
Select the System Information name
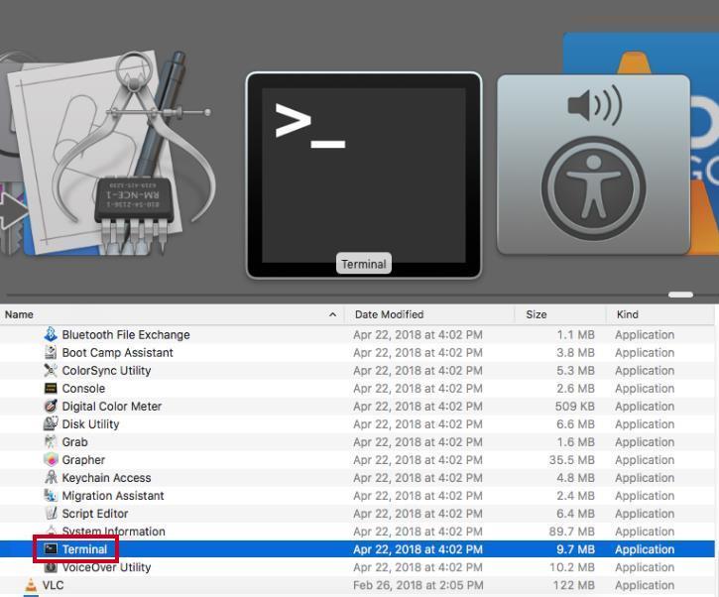tap(113, 532)
